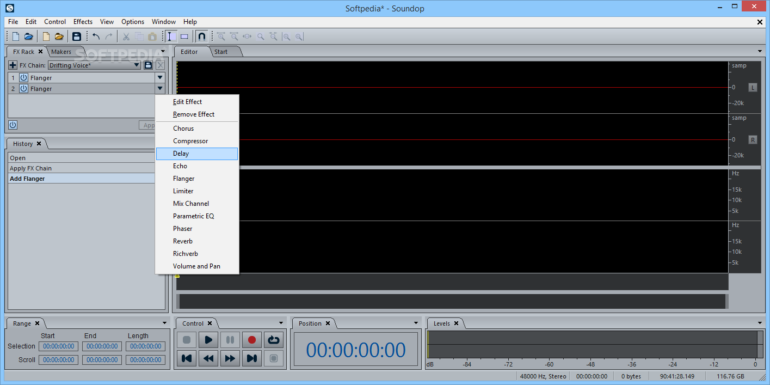Click the yellow open folder icon

59,36
